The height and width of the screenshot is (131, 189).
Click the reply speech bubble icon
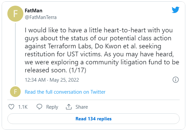(39, 107)
